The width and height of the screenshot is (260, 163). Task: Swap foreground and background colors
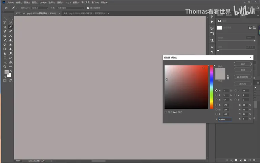point(11,71)
